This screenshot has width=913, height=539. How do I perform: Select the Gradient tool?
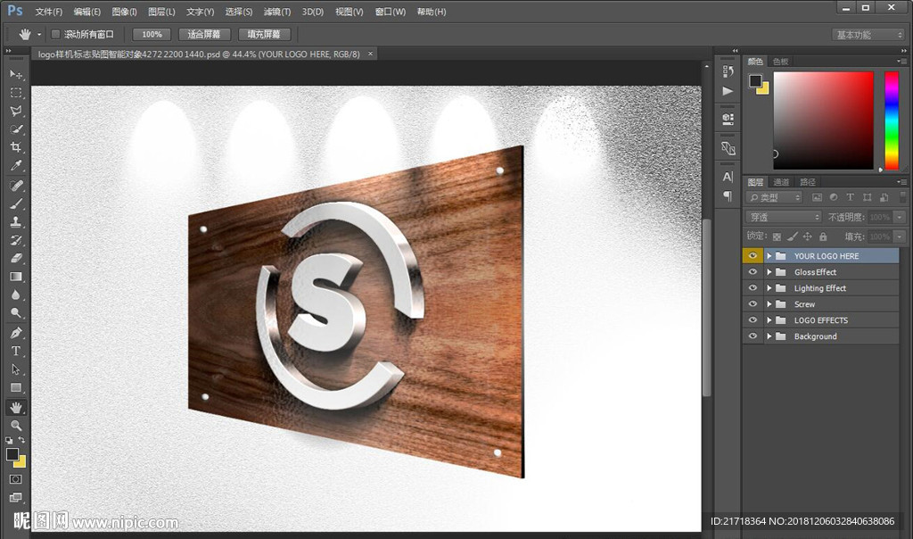pyautogui.click(x=16, y=277)
